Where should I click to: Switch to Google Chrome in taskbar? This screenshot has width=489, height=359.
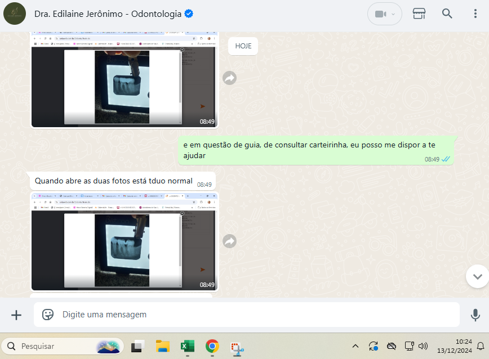(x=212, y=346)
